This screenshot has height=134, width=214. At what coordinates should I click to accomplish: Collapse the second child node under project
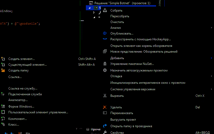click(x=94, y=17)
